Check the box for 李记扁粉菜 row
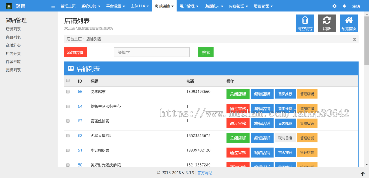This screenshot has width=369, height=178. pos(68,150)
